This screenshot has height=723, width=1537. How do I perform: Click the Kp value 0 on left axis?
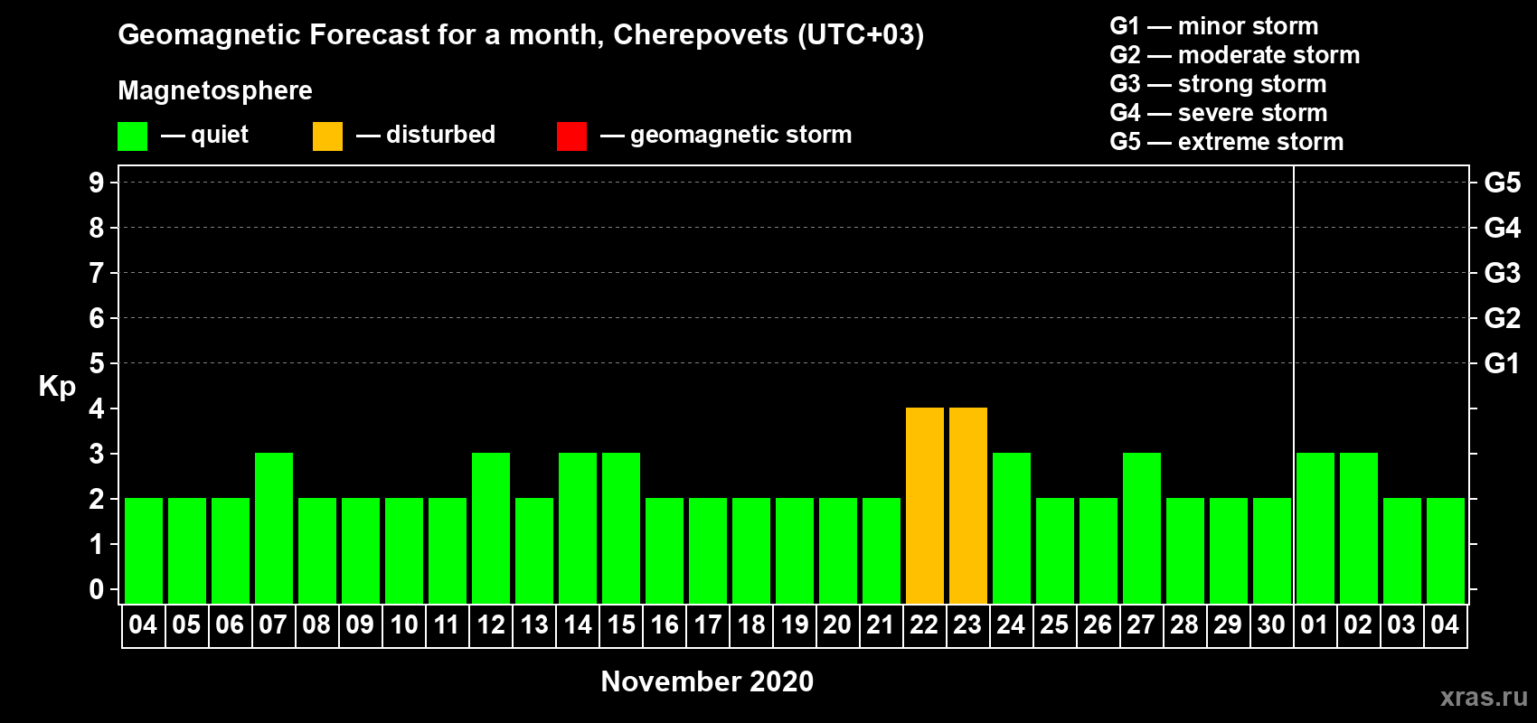point(97,589)
